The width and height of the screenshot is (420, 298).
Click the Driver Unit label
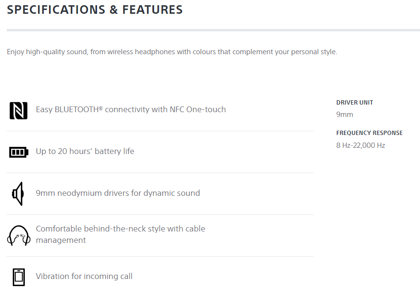pyautogui.click(x=355, y=103)
